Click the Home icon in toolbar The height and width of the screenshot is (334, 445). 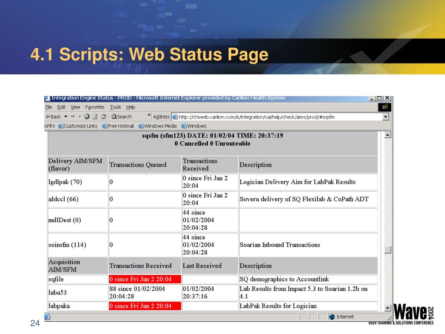tap(103, 117)
